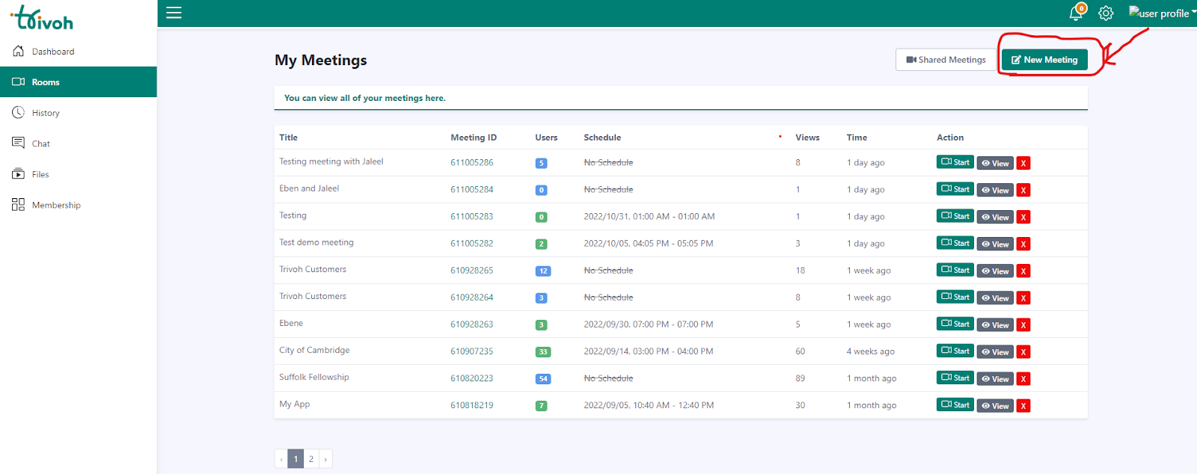Delete the City of Cambridge meeting
Viewport: 1197px width, 474px height.
(1023, 352)
